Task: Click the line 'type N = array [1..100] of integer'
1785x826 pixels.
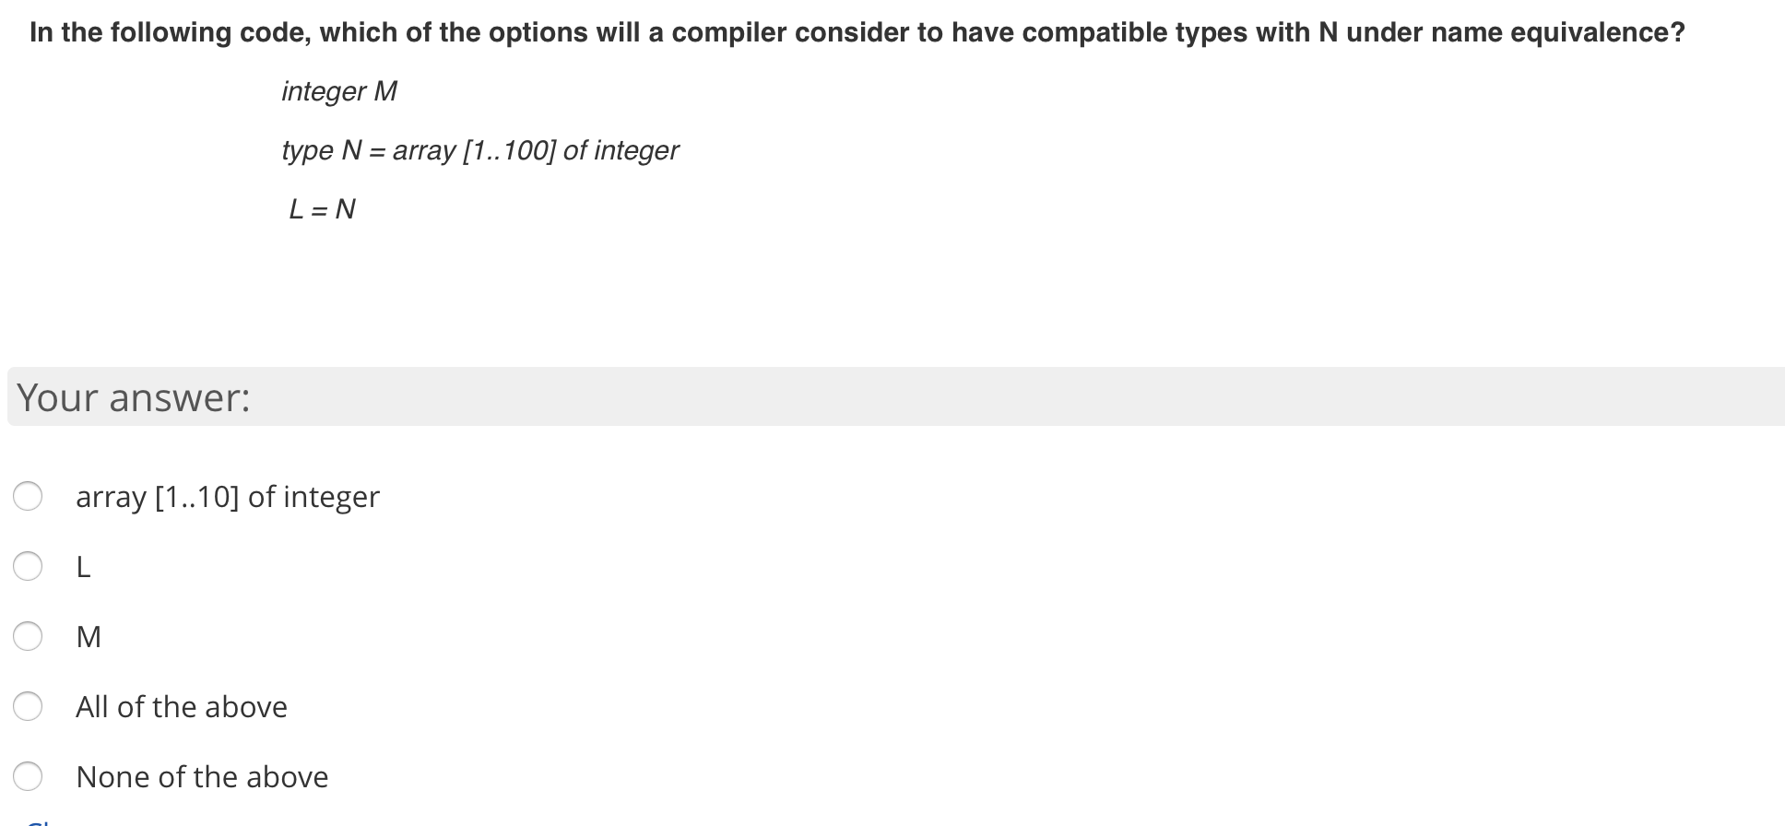Action: [479, 150]
